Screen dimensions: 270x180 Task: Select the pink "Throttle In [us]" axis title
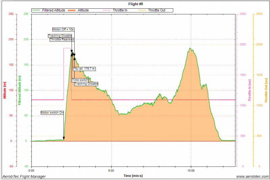(249, 90)
